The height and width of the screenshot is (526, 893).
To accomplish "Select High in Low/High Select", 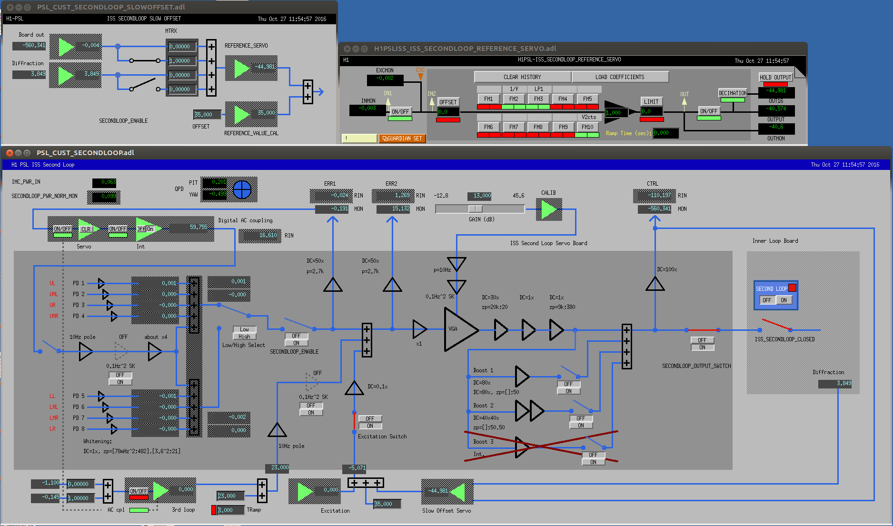I will tap(244, 337).
